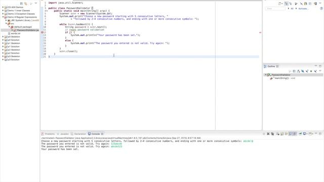Toggle Hide Non-Public Members in Outline
The image size is (324, 182).
[x=311, y=71]
